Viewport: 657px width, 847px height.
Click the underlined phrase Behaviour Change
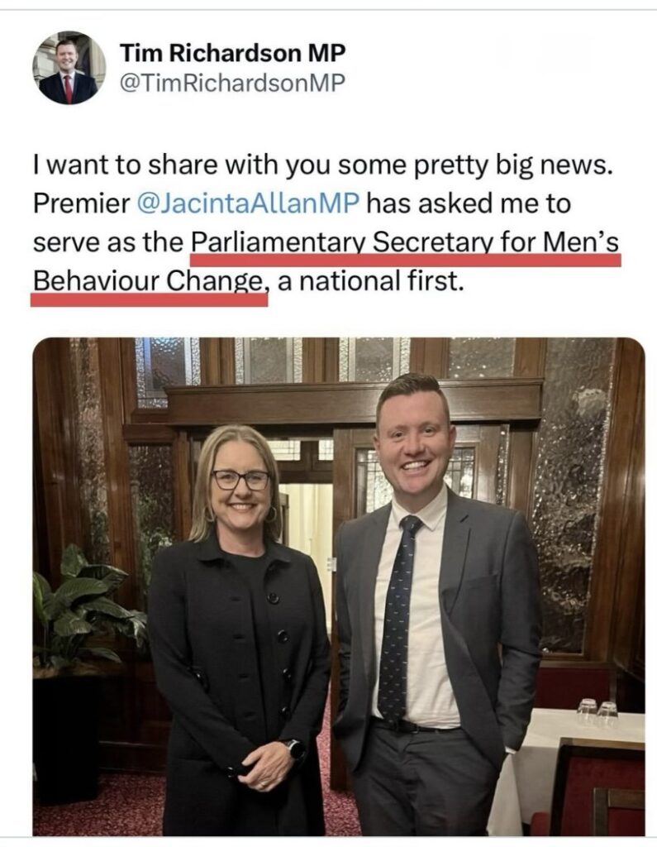pyautogui.click(x=149, y=281)
